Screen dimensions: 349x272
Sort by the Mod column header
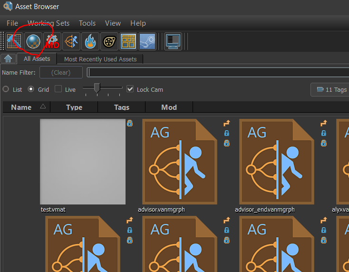pyautogui.click(x=169, y=107)
